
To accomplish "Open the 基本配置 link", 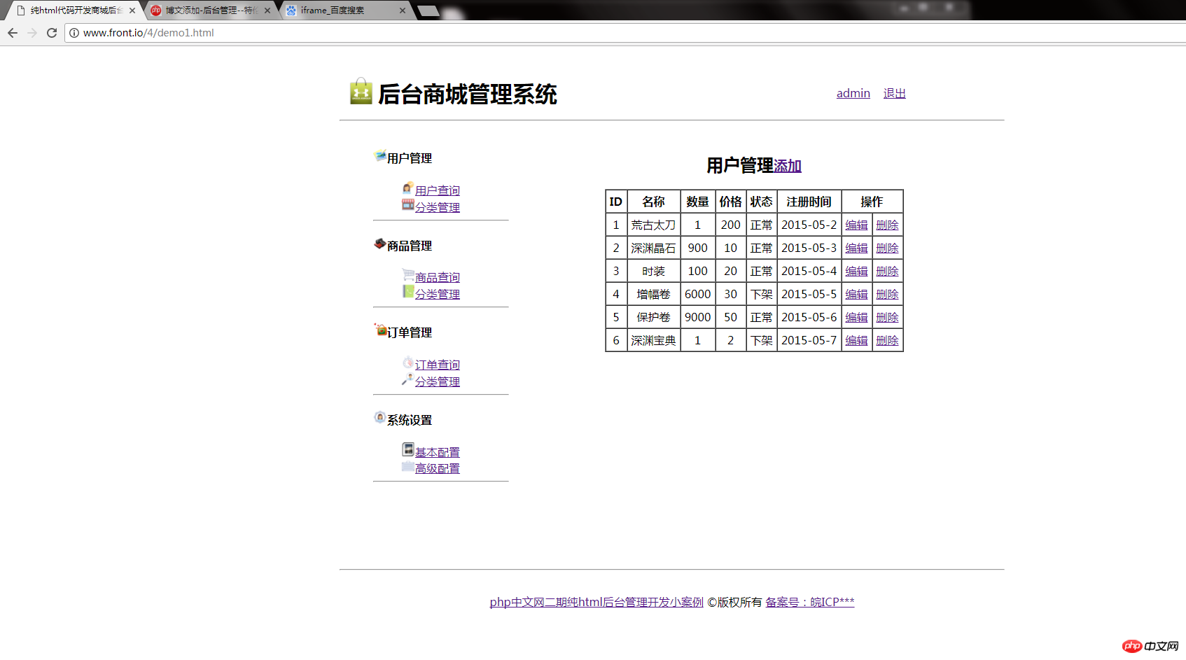I will pyautogui.click(x=438, y=452).
